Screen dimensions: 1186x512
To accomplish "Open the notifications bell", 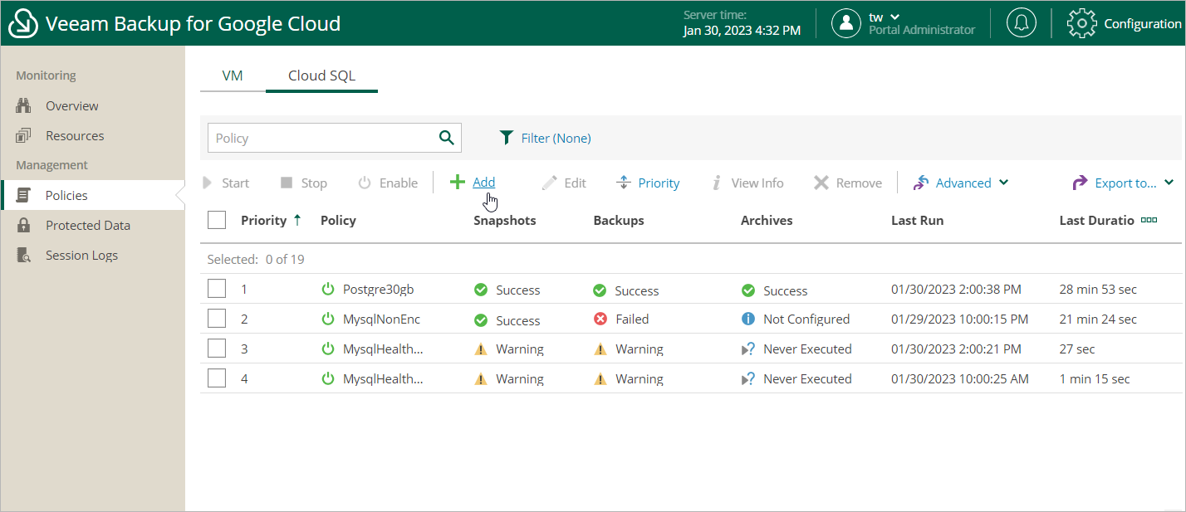I will (x=1021, y=23).
